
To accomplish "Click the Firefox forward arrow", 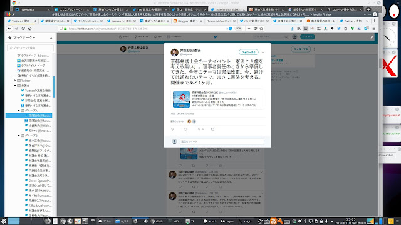I will tap(17, 29).
